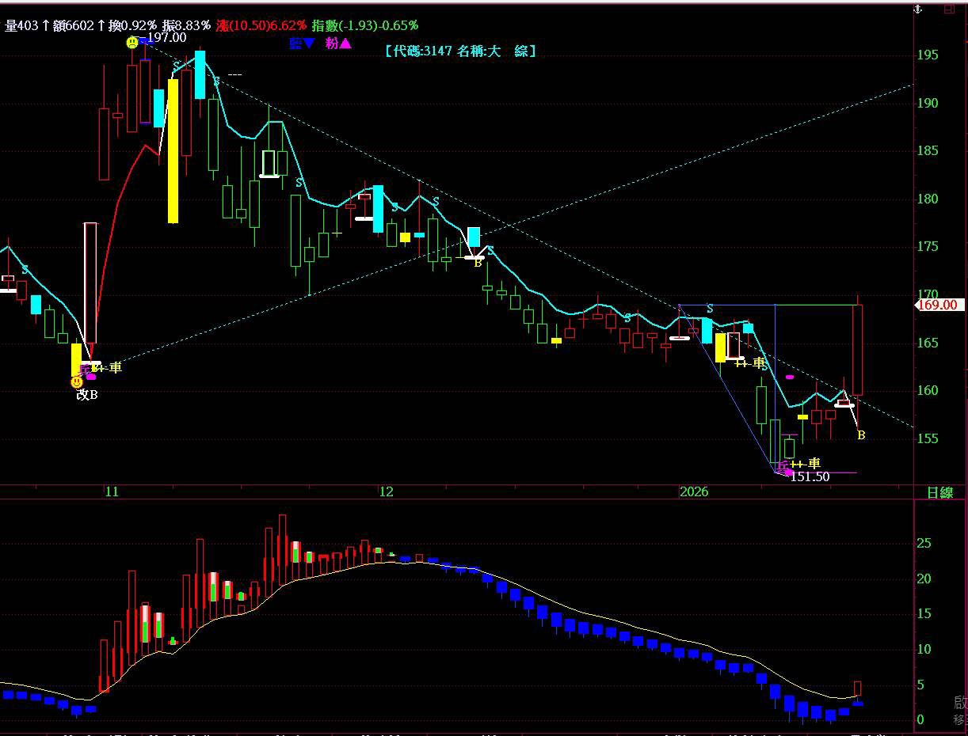Click the 151.50 low price label
This screenshot has width=968, height=736.
point(810,476)
